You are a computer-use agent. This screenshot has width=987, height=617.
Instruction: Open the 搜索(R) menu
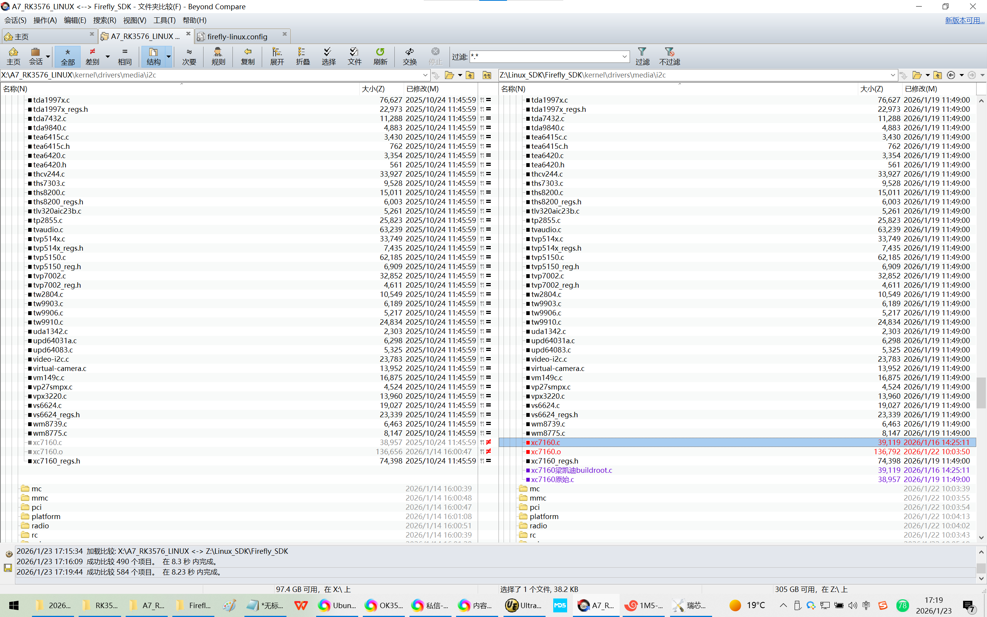(x=104, y=20)
